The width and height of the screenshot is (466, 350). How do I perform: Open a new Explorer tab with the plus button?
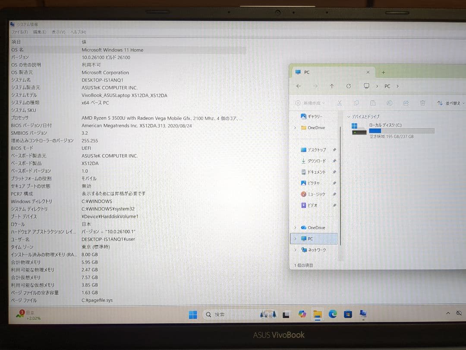coord(383,72)
